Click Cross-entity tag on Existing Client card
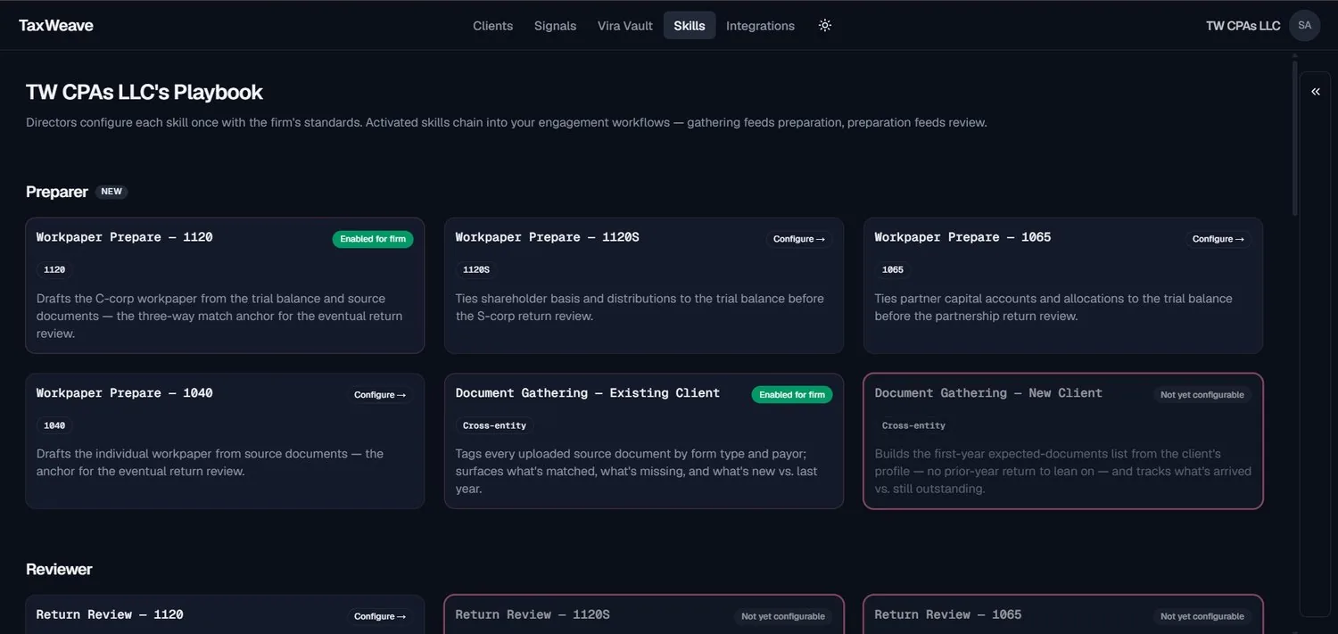The image size is (1338, 634). tap(494, 425)
